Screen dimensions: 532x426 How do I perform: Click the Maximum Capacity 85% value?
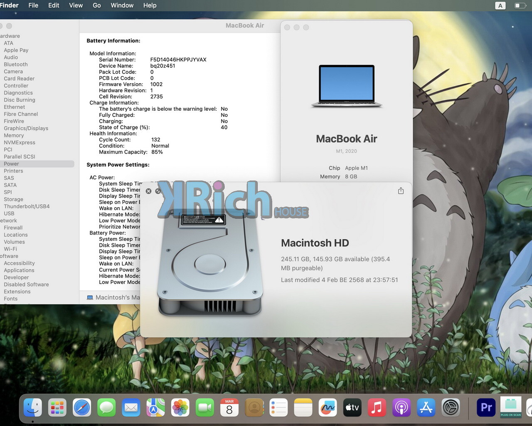click(157, 152)
